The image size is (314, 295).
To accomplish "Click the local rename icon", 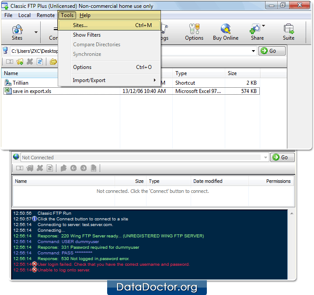I will 10,62.
